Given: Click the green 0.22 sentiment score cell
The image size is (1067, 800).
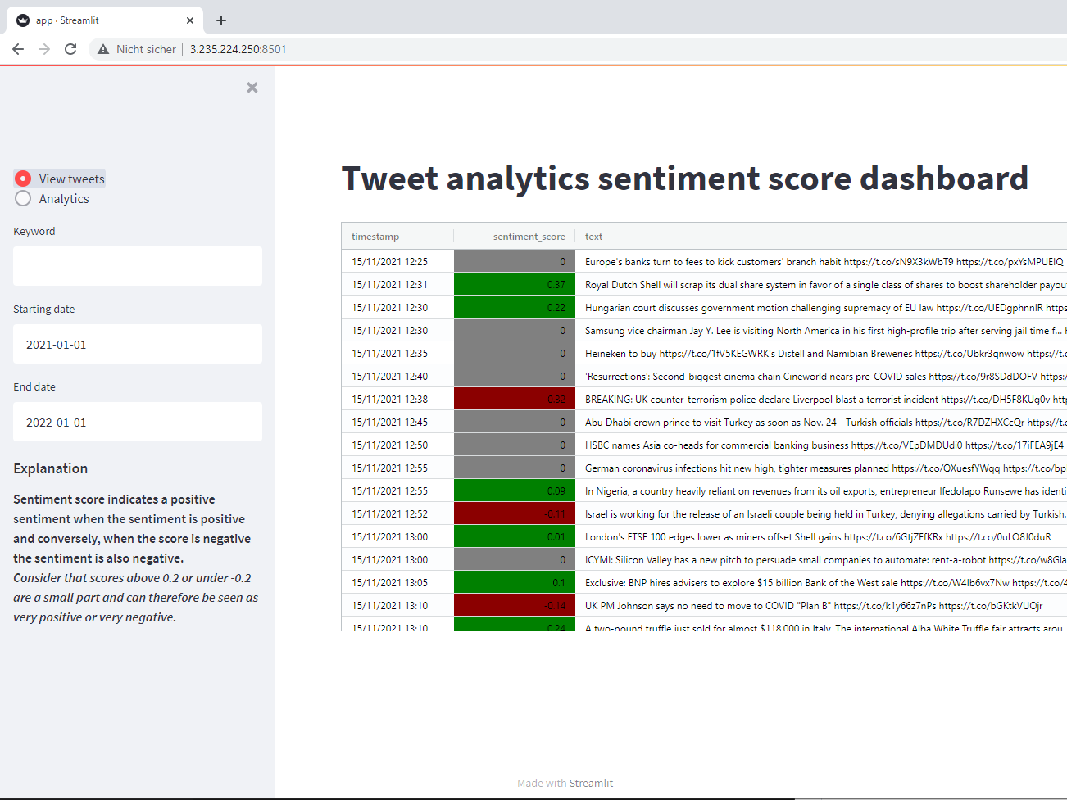Looking at the screenshot, I should pyautogui.click(x=515, y=307).
